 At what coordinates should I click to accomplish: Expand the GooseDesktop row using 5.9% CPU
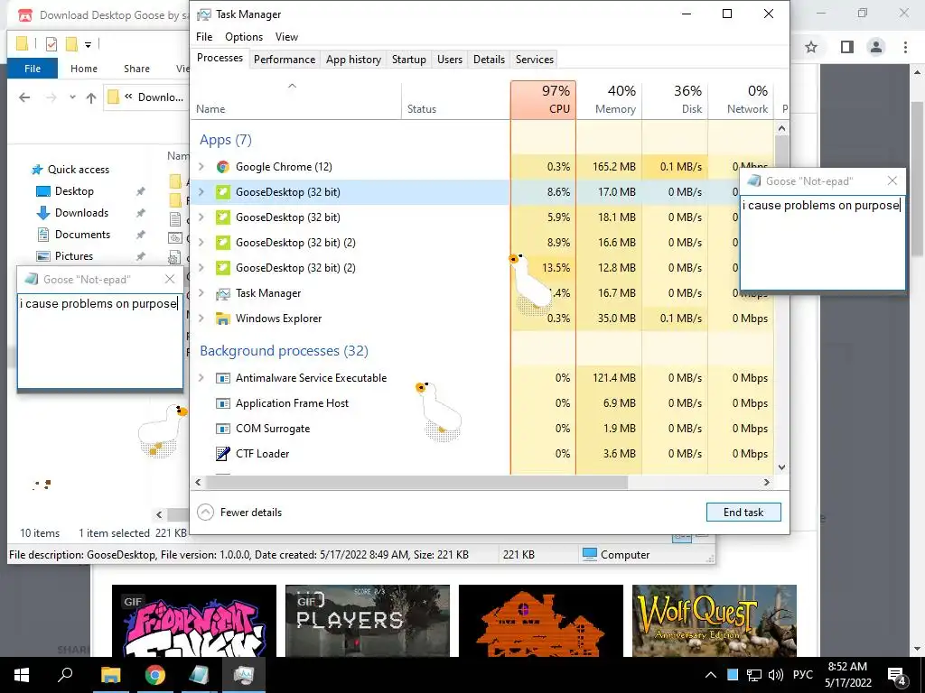point(201,217)
